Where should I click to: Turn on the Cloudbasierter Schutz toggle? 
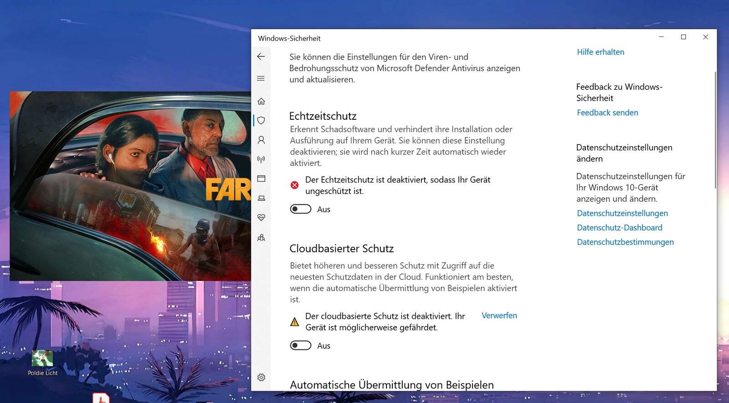tap(301, 345)
